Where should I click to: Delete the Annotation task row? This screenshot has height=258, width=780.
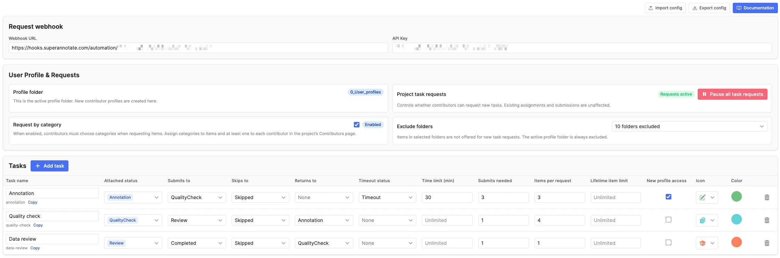click(767, 197)
